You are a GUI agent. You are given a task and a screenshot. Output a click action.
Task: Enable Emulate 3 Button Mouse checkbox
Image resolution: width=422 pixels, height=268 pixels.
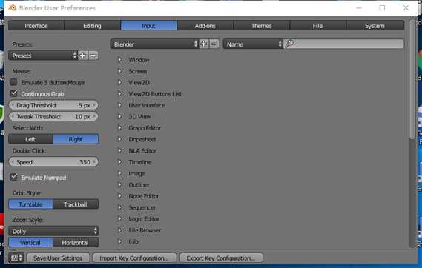(13, 82)
